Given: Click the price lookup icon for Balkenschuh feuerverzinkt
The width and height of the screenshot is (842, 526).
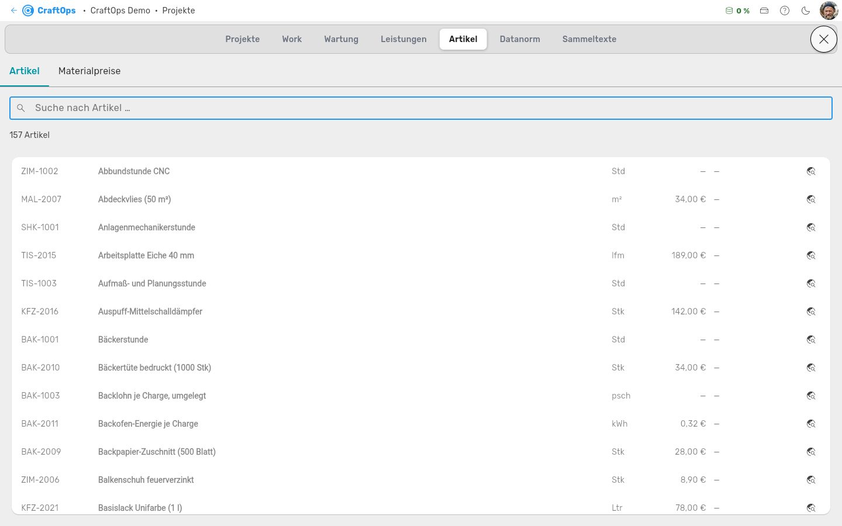Looking at the screenshot, I should coord(811,480).
